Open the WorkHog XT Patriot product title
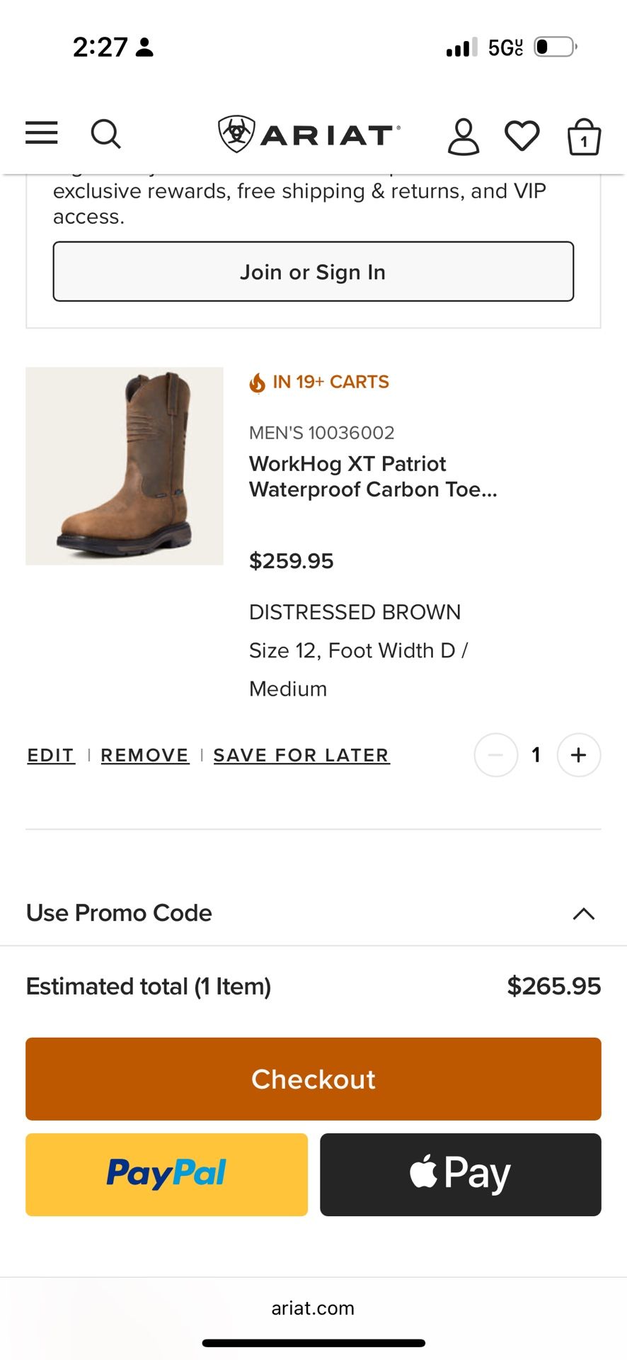Screen dimensions: 627x1360 [374, 476]
